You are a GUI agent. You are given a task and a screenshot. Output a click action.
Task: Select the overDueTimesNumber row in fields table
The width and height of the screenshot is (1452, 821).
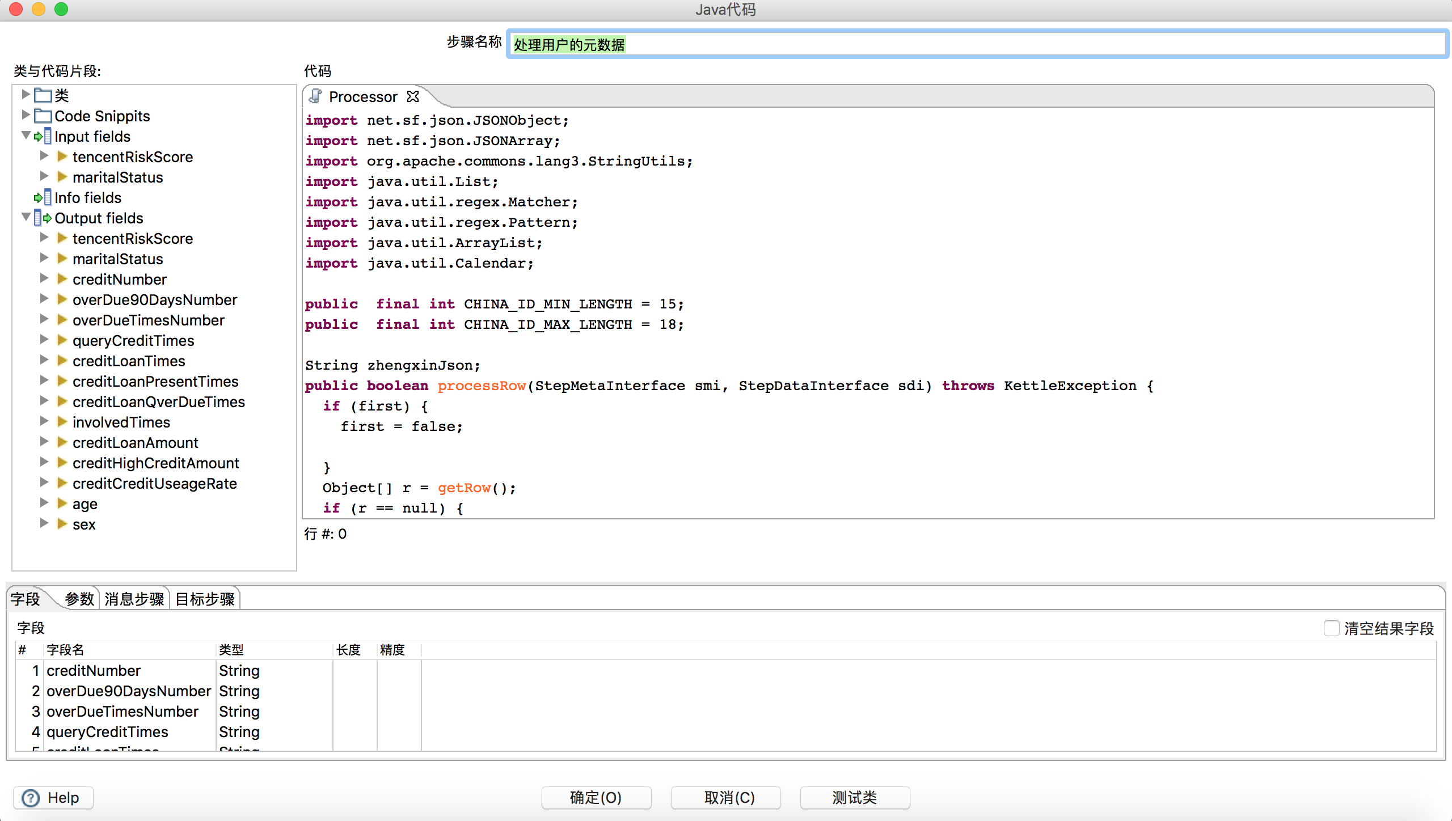pyautogui.click(x=123, y=712)
